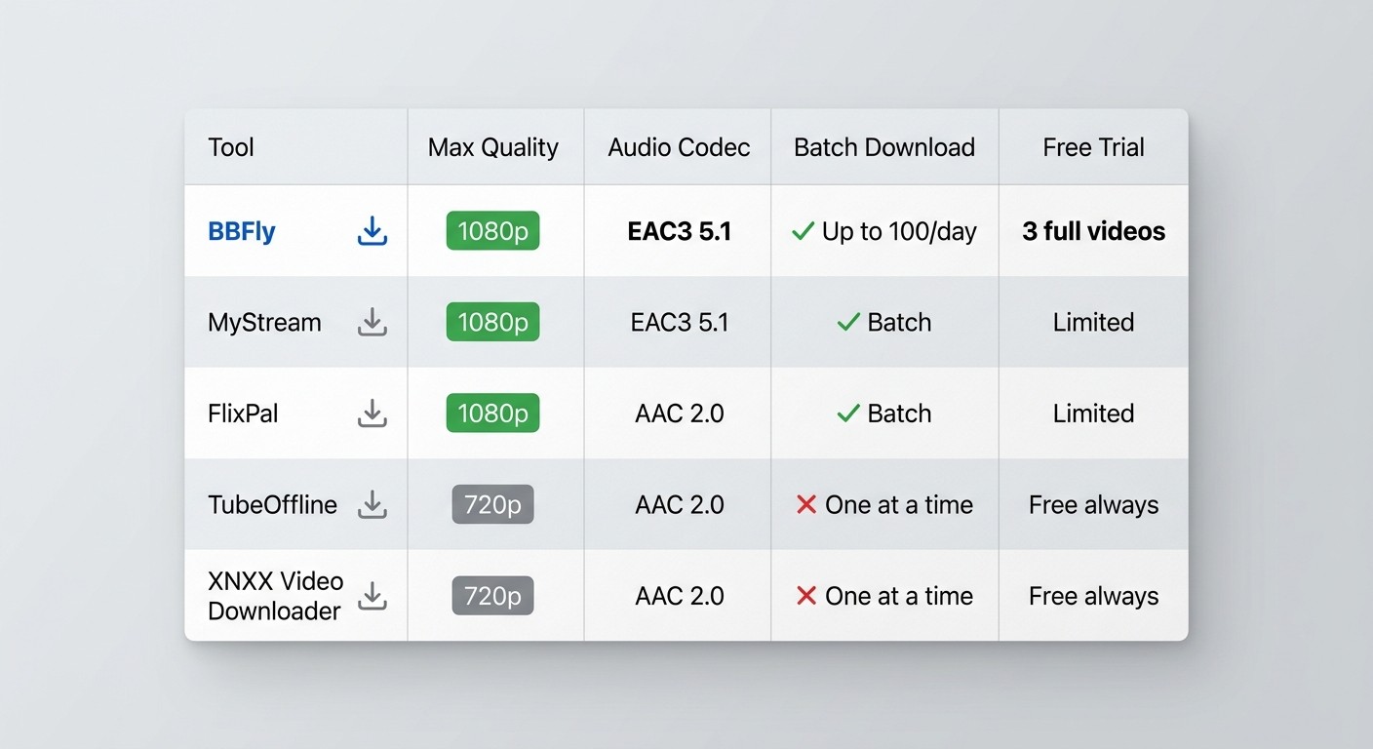1373x749 pixels.
Task: Open the BBFly tool link
Action: coord(242,231)
